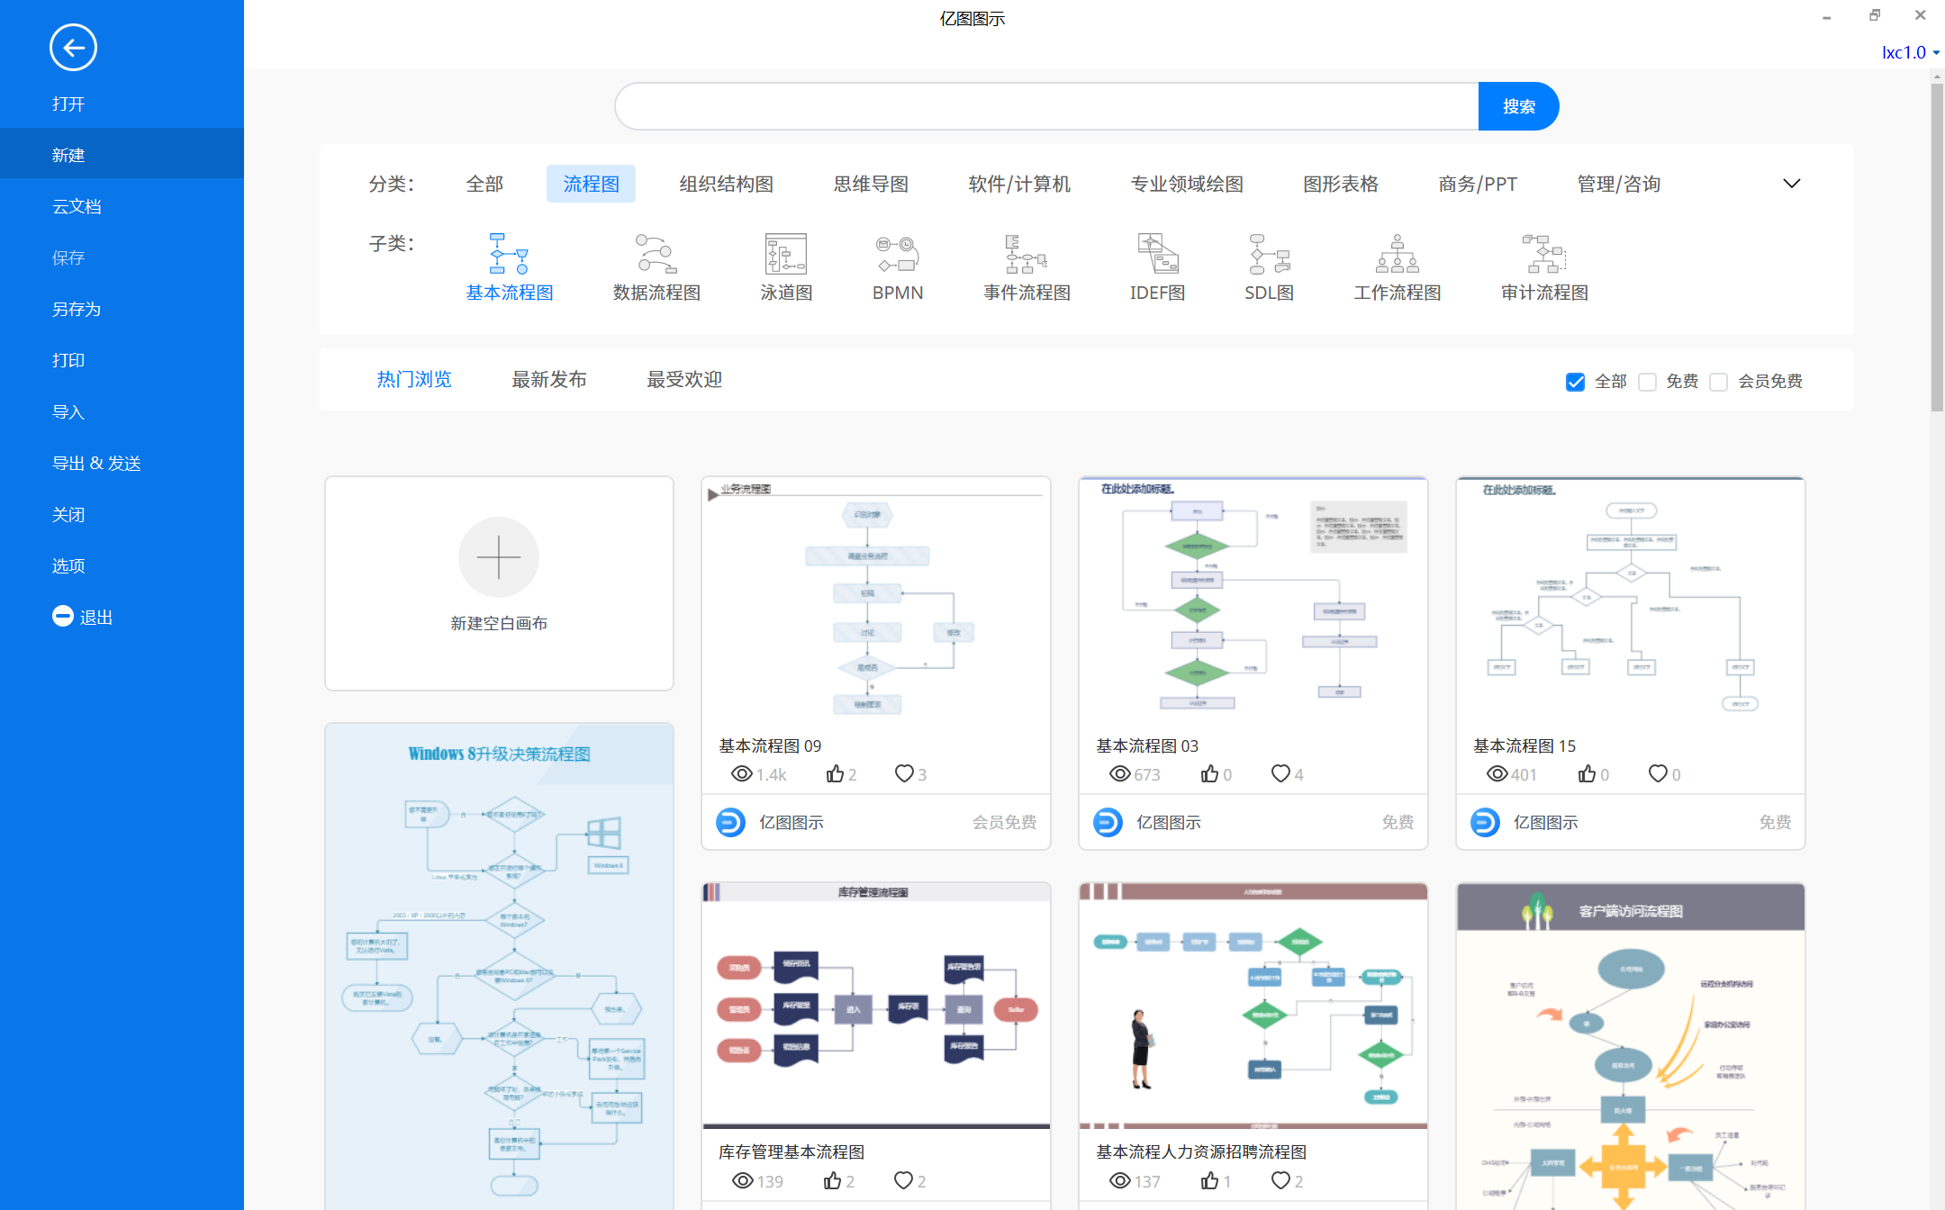
Task: Click thumbs-up icon on 库存管理基本流程图
Action: pos(833,1180)
